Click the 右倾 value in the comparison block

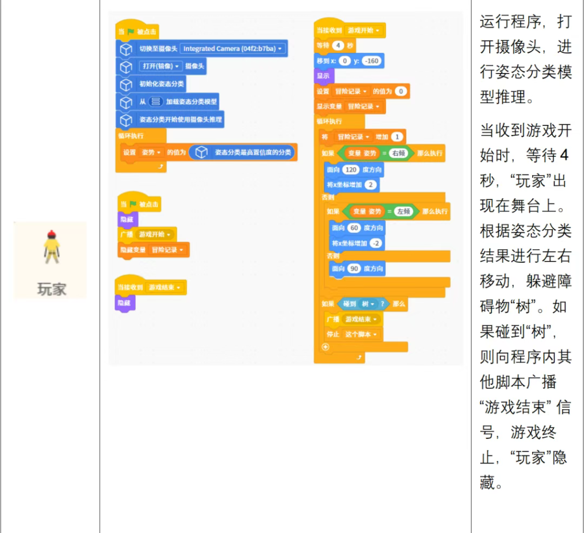398,153
